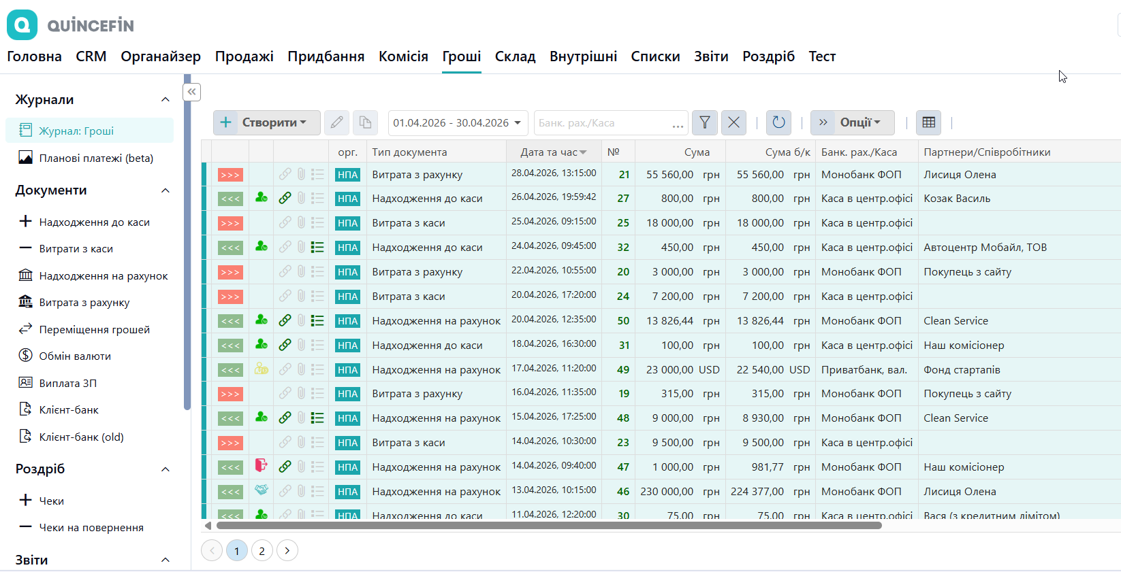
Task: Click paperclip attachment icon in row 21
Action: tap(301, 174)
